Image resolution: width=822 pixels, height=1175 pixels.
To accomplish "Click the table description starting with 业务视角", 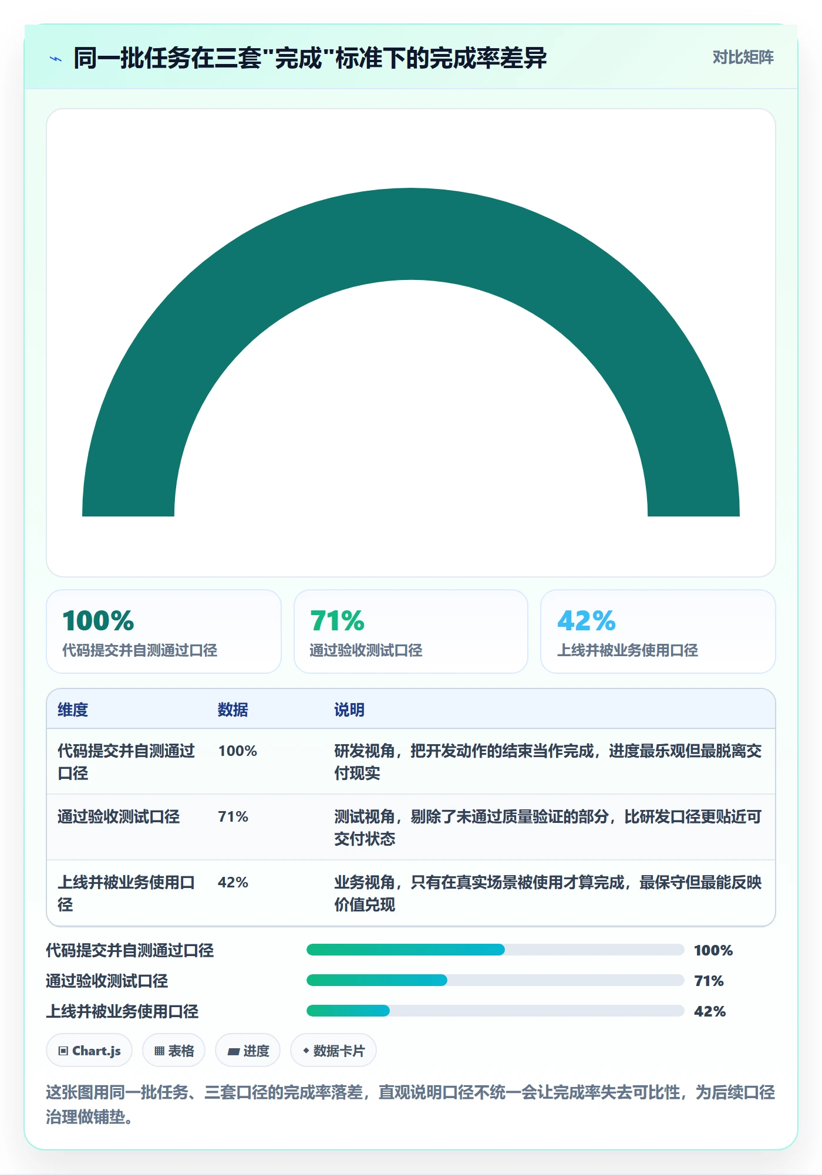I will click(x=548, y=893).
